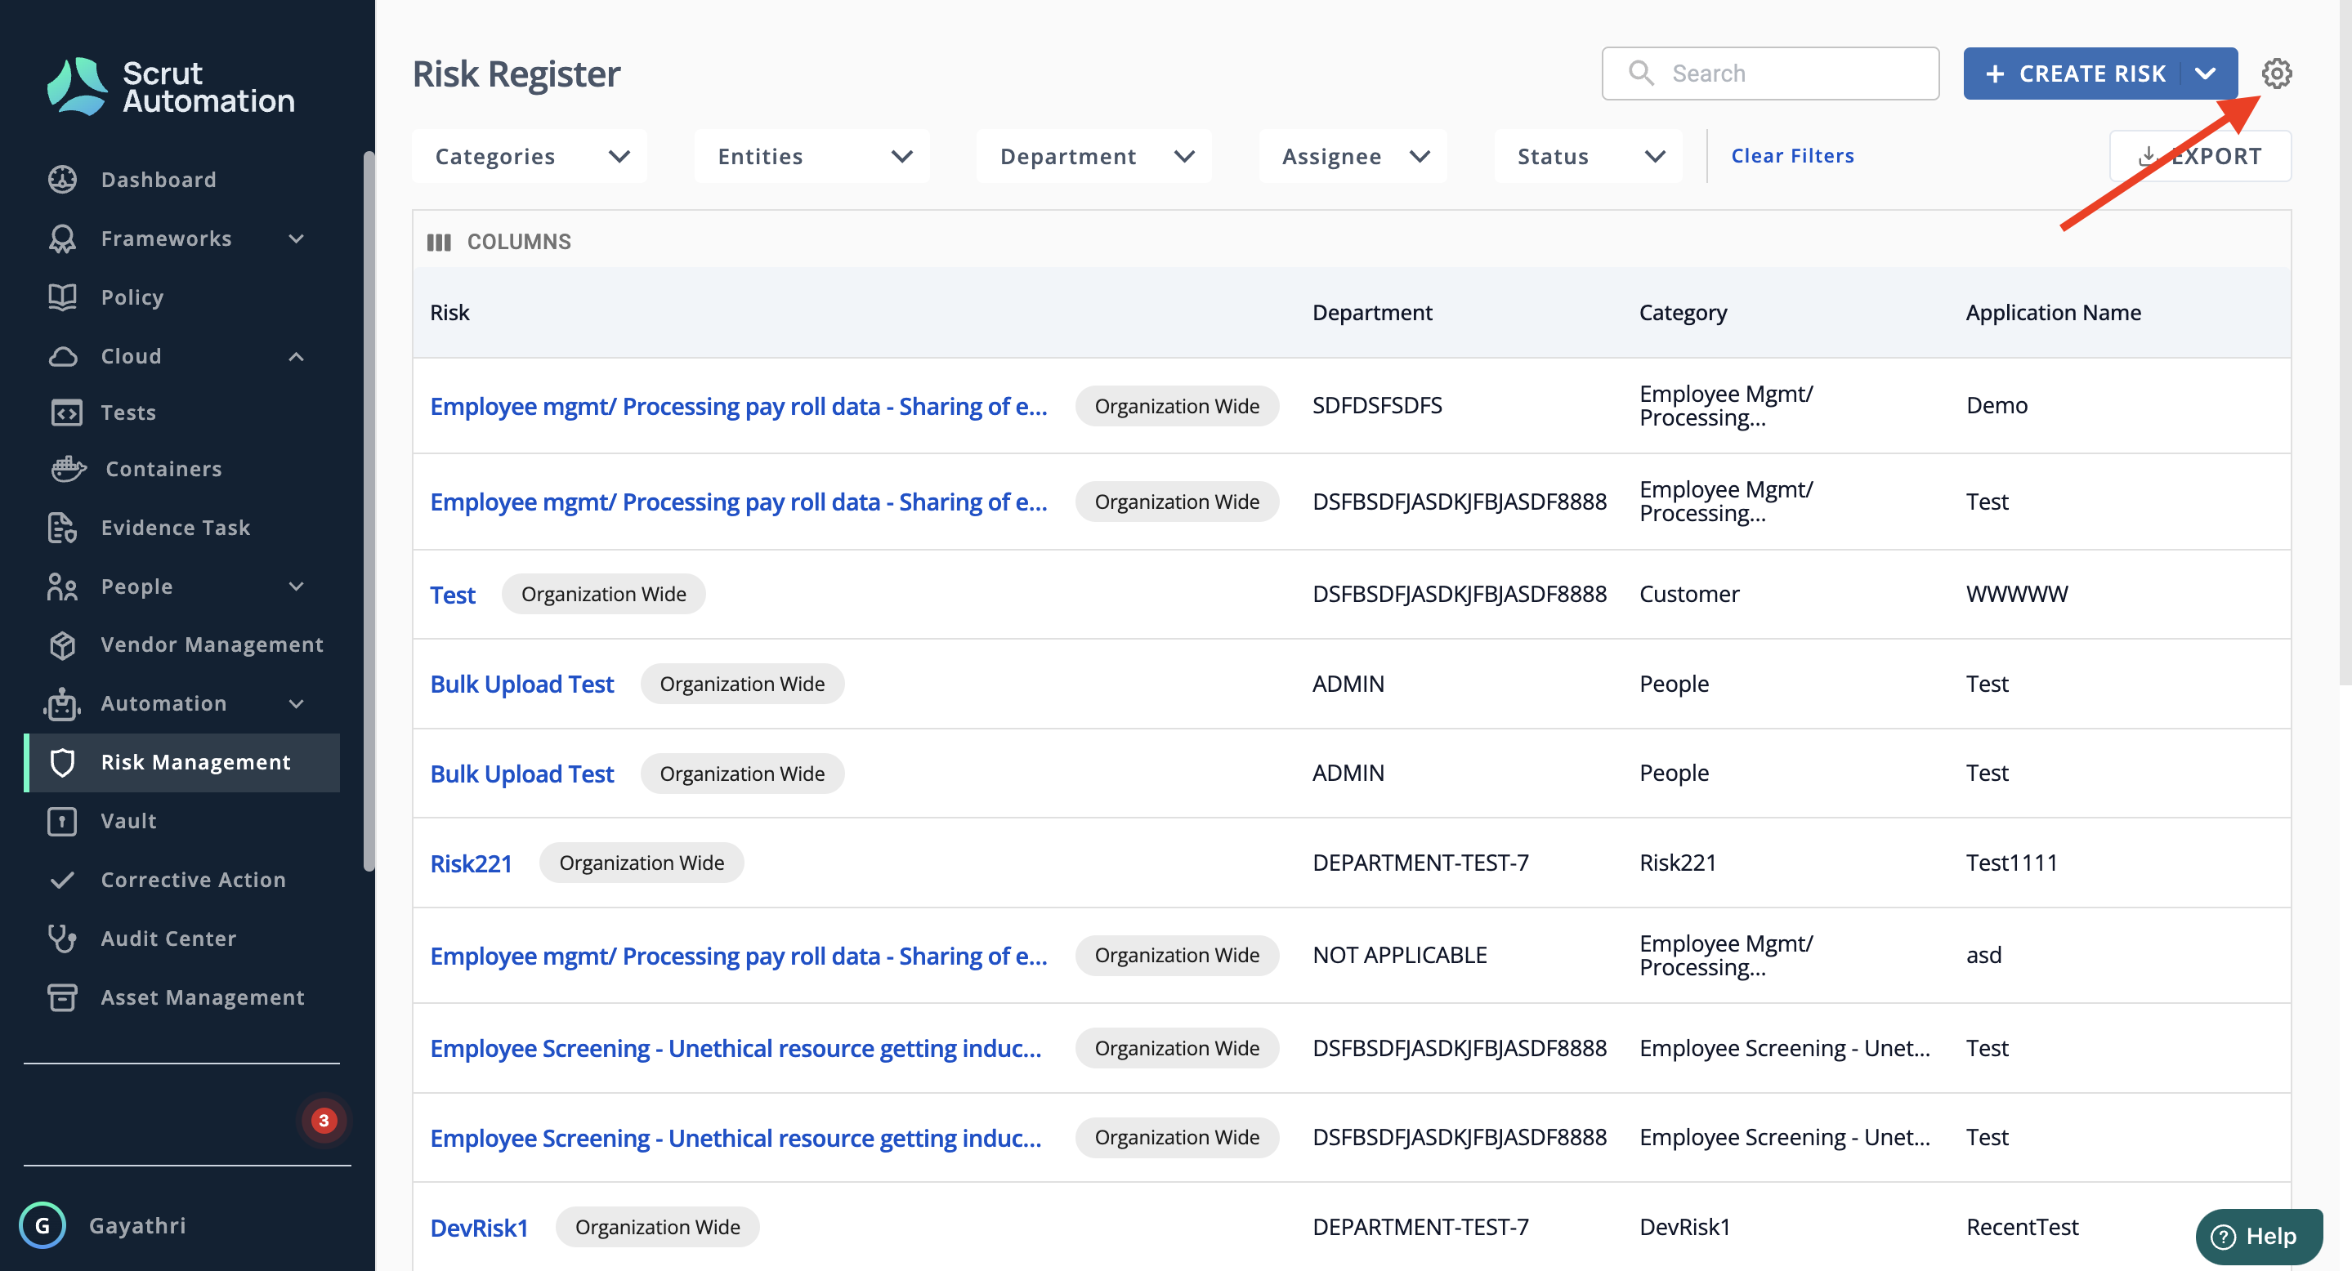The height and width of the screenshot is (1271, 2352).
Task: Open the DevRisk1 risk link
Action: click(480, 1229)
